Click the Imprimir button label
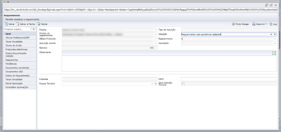The image size is (281, 132). 260,24
